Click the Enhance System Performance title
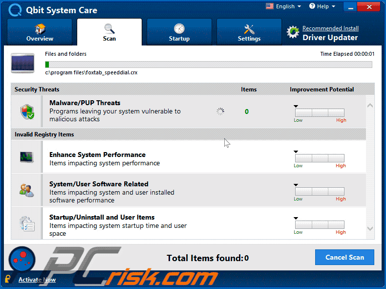The height and width of the screenshot is (289, 386). pos(98,155)
